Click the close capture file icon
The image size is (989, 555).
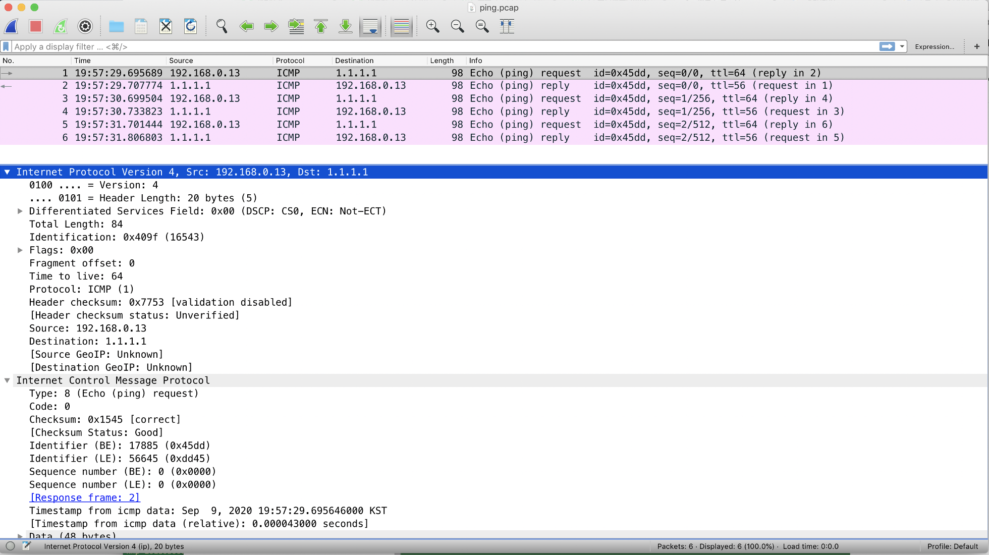click(x=166, y=26)
